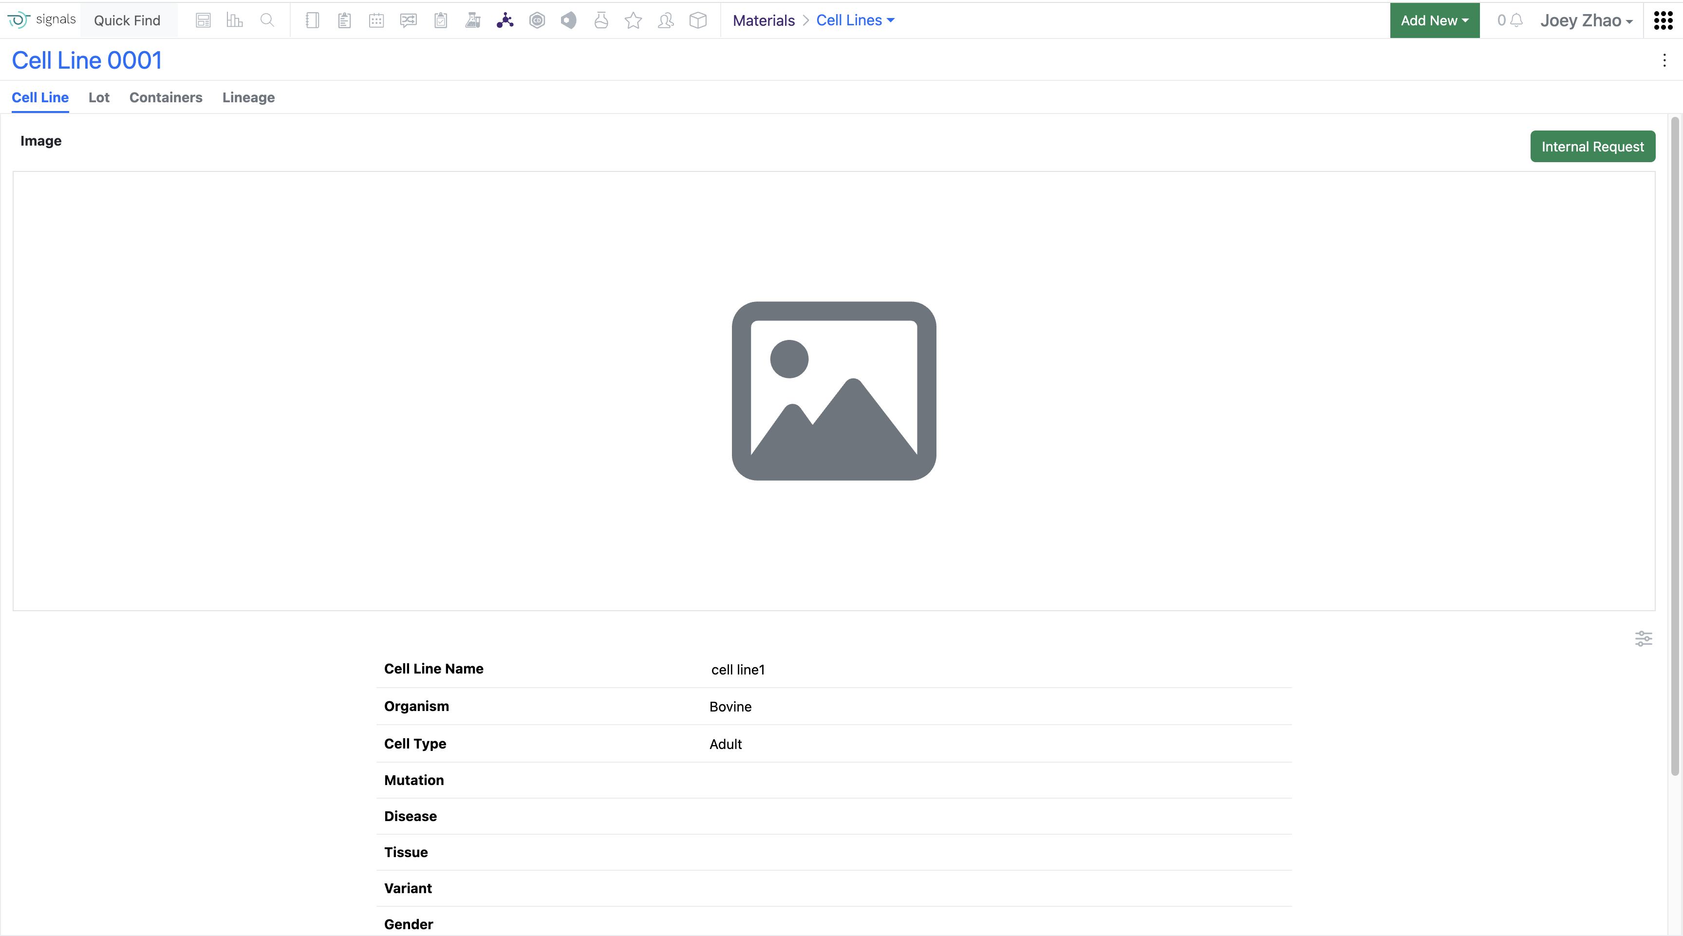1683x936 pixels.
Task: Switch to the Cell Line tab
Action: (40, 97)
